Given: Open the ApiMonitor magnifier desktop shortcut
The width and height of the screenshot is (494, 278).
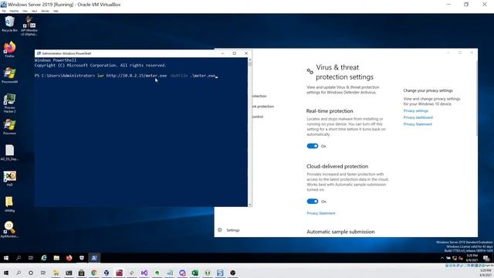Looking at the screenshot, I should coord(9,229).
